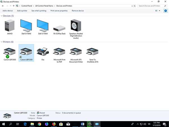Open network status in system tray

[x=141, y=124]
